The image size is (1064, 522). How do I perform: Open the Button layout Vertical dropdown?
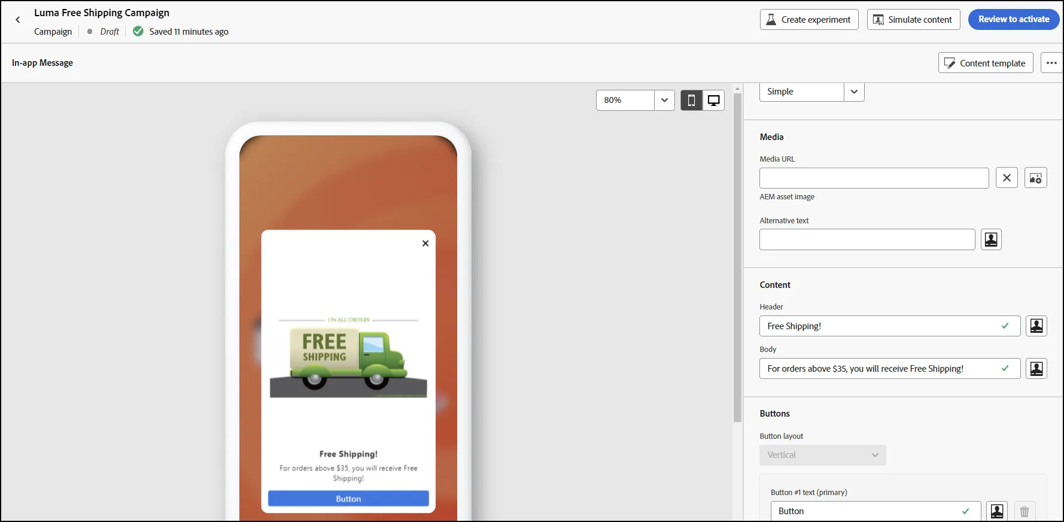coord(822,455)
